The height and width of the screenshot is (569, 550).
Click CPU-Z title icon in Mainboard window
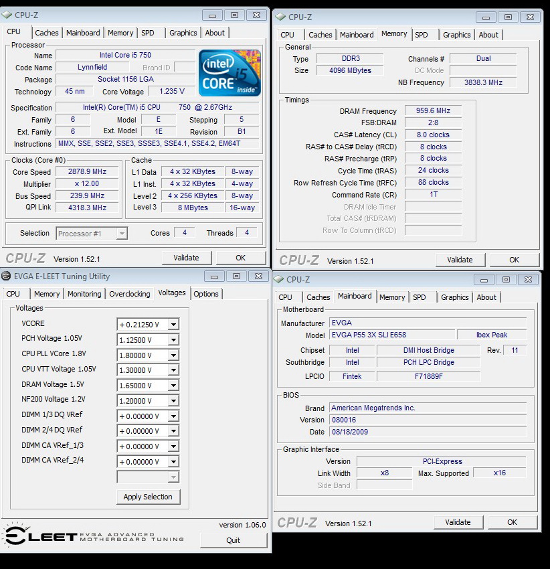pos(278,279)
